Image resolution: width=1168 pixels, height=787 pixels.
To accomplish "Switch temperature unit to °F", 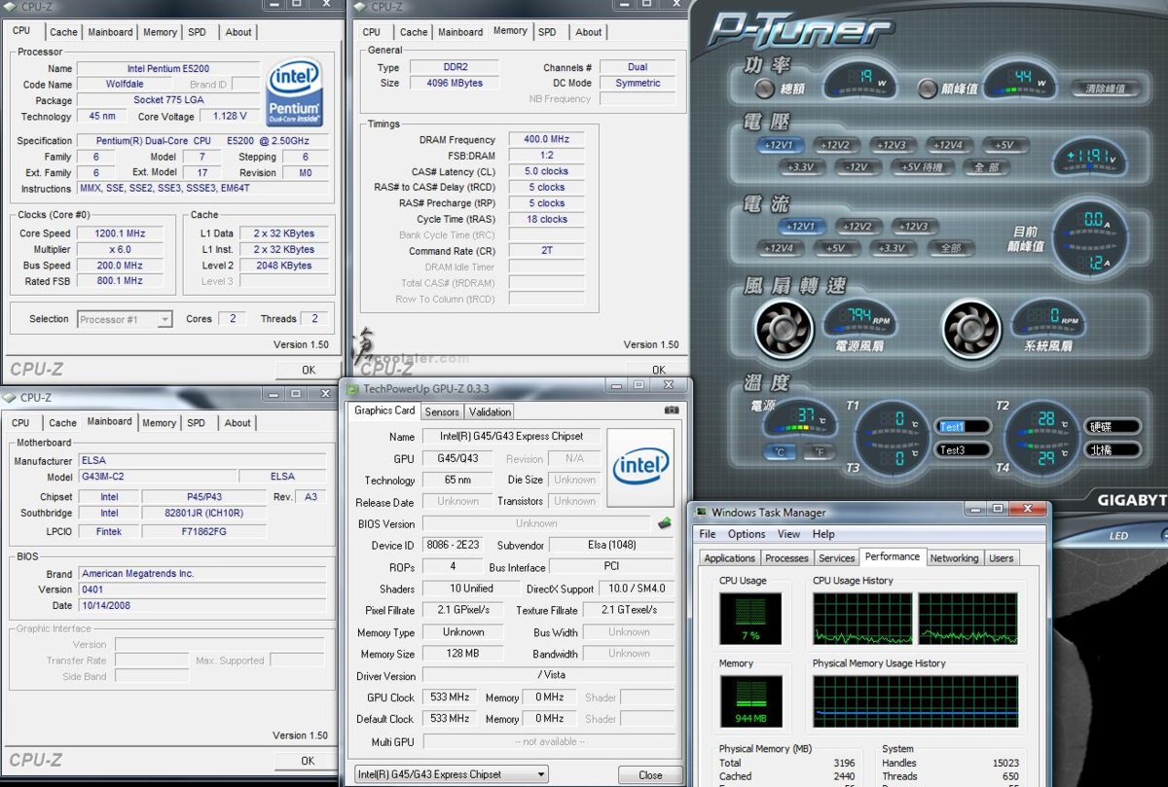I will pos(820,452).
